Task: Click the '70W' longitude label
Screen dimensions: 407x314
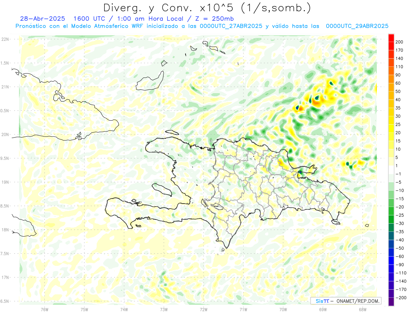Action: (283, 309)
